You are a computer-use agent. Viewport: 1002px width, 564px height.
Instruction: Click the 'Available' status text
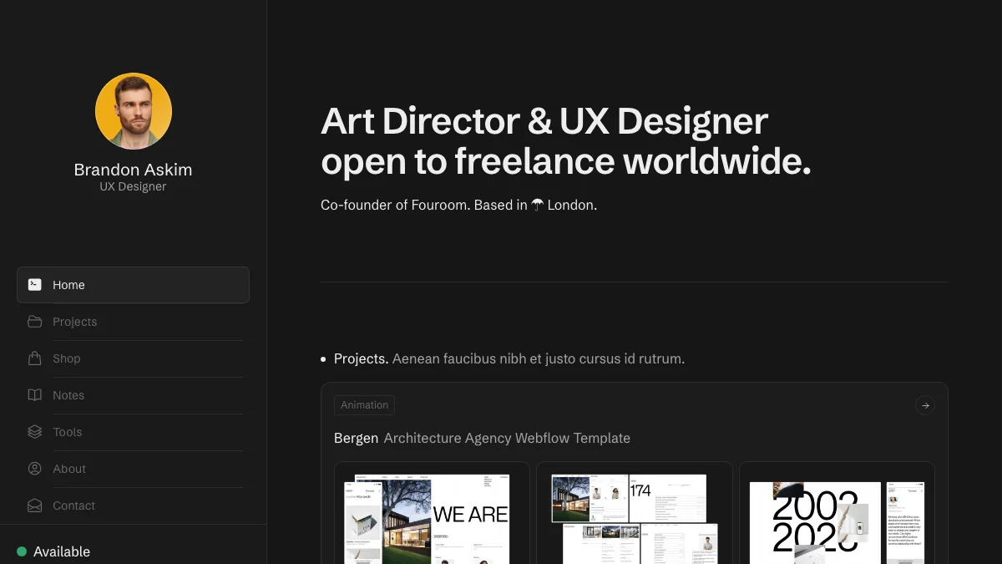tap(62, 551)
